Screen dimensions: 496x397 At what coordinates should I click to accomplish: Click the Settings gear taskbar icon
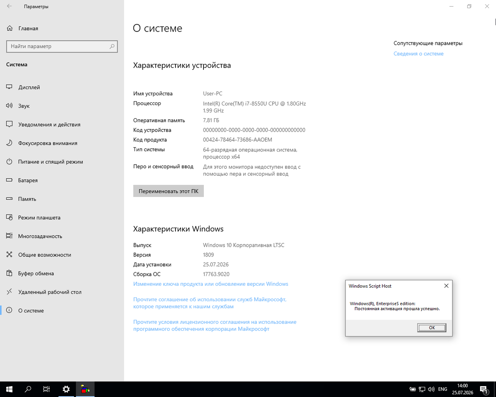pos(66,389)
